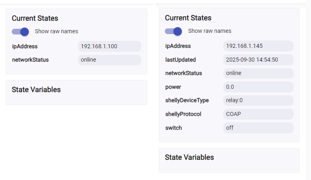
Task: Disable Show raw names for the 192.168.1.145 device
Action: click(x=173, y=31)
